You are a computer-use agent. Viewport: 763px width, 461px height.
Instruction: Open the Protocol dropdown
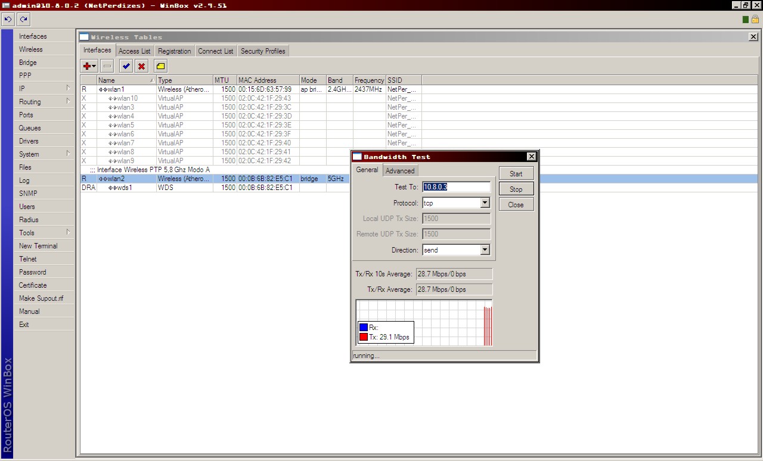tap(485, 203)
